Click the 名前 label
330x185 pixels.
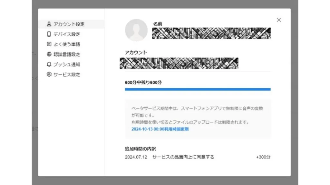tap(158, 24)
